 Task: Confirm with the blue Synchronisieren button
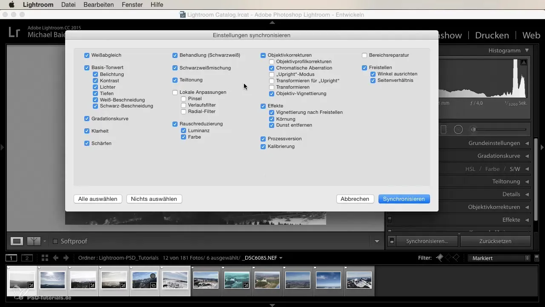404,199
